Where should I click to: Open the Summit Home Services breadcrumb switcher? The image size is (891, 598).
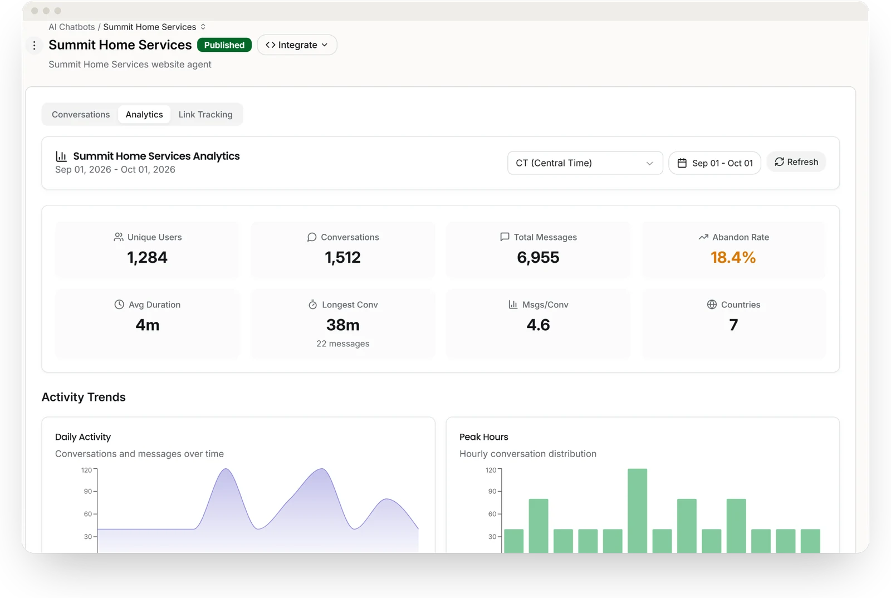click(203, 27)
